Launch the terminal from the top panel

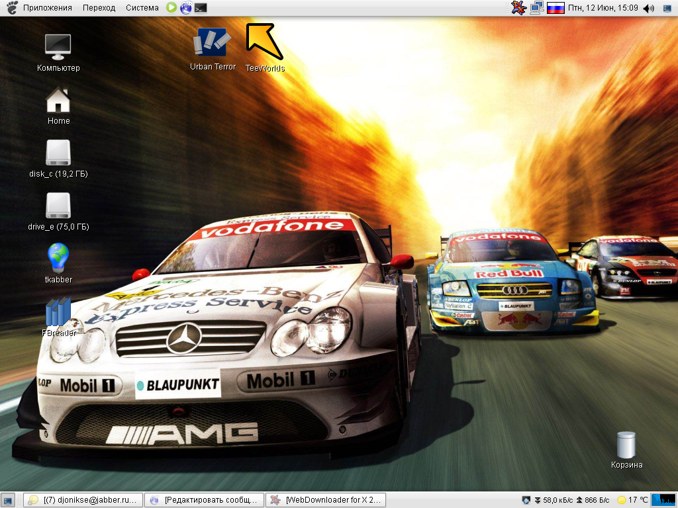tap(201, 8)
